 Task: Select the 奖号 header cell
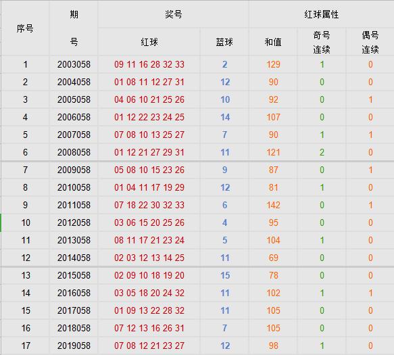click(174, 14)
